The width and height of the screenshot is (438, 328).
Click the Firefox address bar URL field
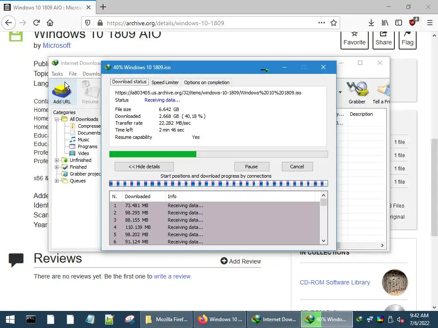tap(210, 23)
